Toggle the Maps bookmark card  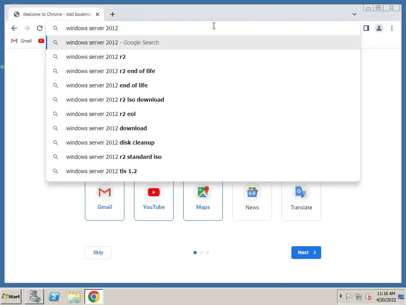click(x=203, y=201)
